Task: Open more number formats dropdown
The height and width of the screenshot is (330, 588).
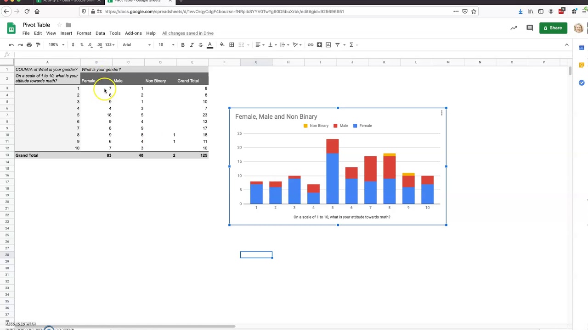Action: [109, 44]
